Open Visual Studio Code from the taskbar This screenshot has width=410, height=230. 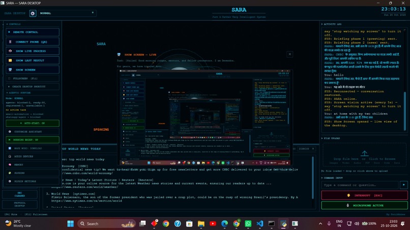point(259,224)
